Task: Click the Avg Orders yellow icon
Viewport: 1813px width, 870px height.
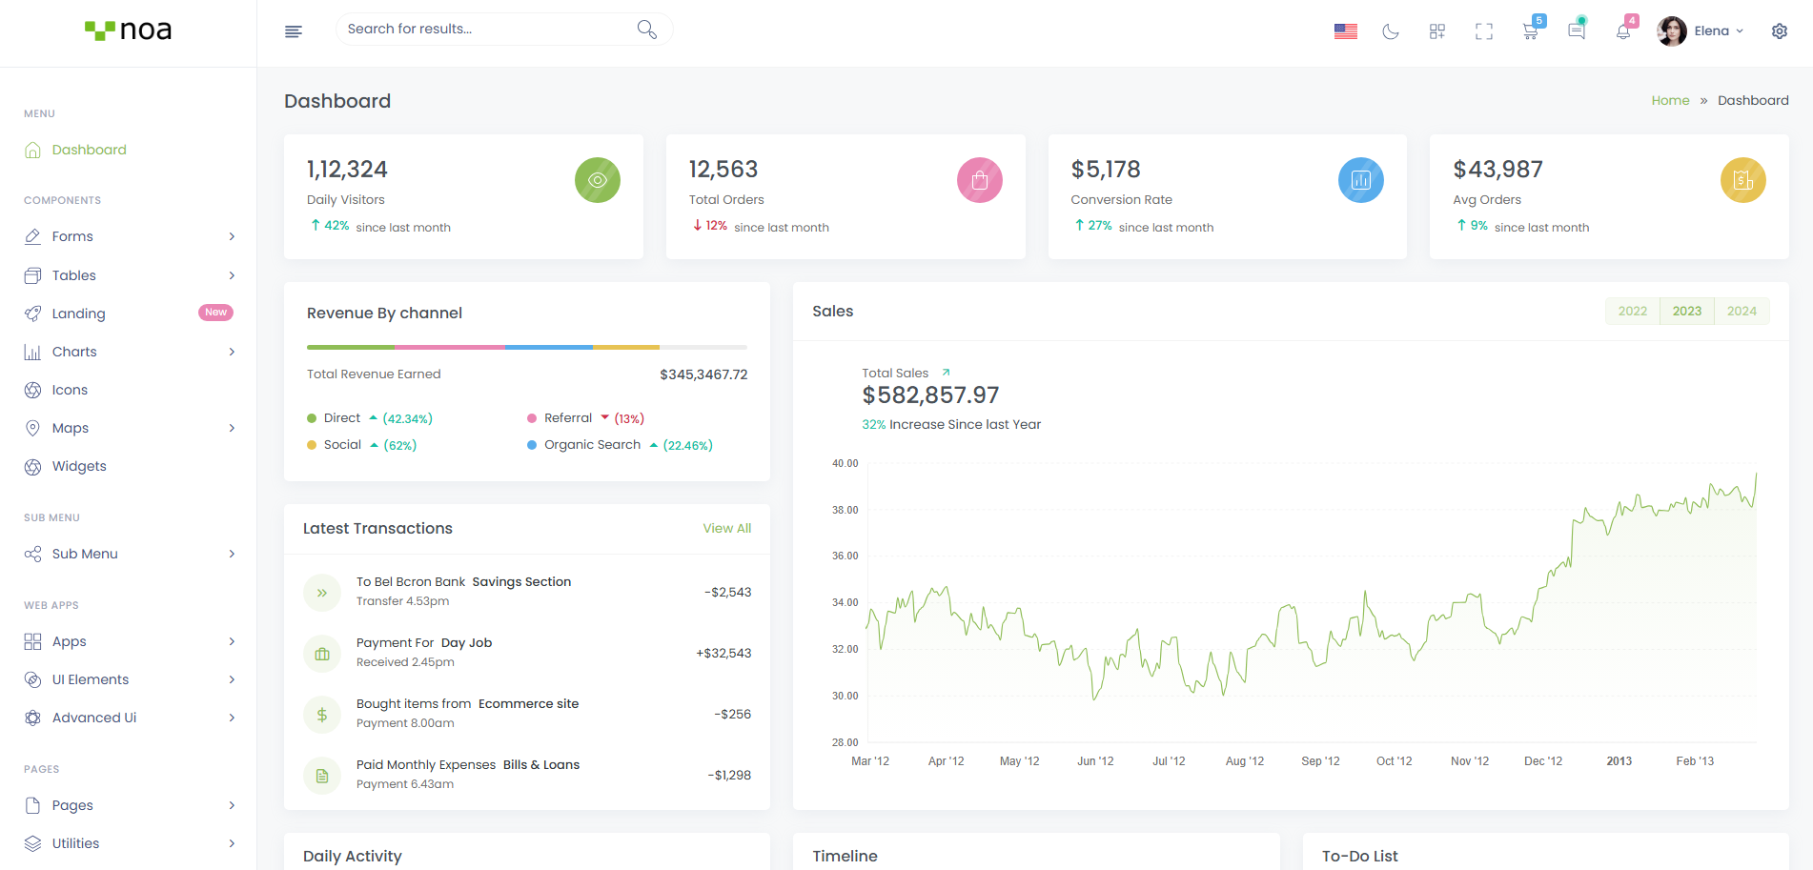Action: pyautogui.click(x=1743, y=180)
